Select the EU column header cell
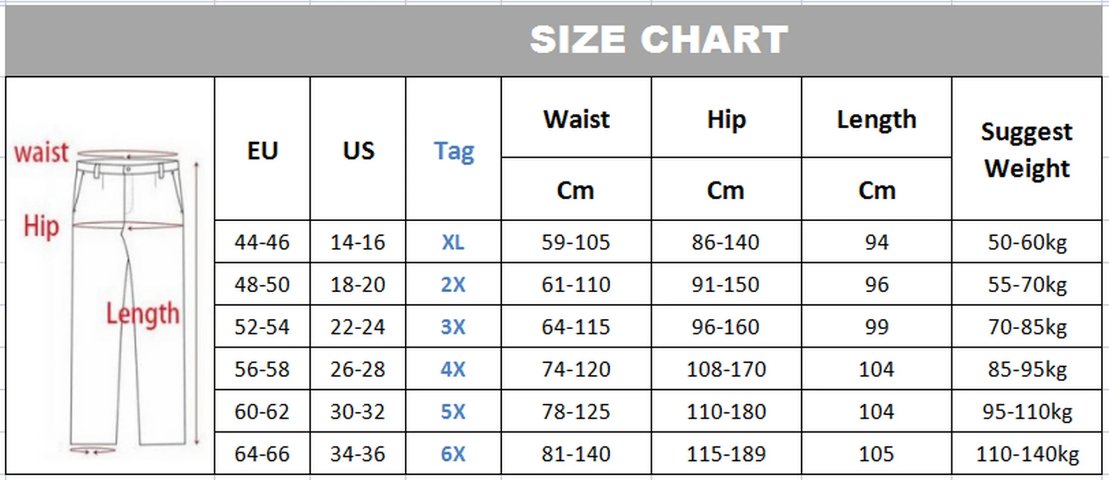This screenshot has height=480, width=1109. (262, 151)
